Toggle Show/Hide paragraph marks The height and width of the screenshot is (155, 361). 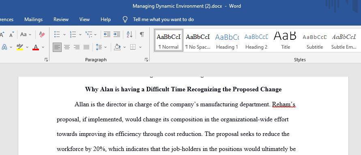[x=142, y=34]
